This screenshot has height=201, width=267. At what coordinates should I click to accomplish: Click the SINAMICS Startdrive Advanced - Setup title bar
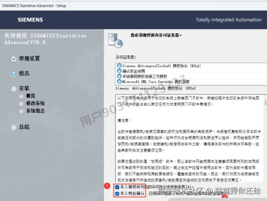pyautogui.click(x=133, y=6)
